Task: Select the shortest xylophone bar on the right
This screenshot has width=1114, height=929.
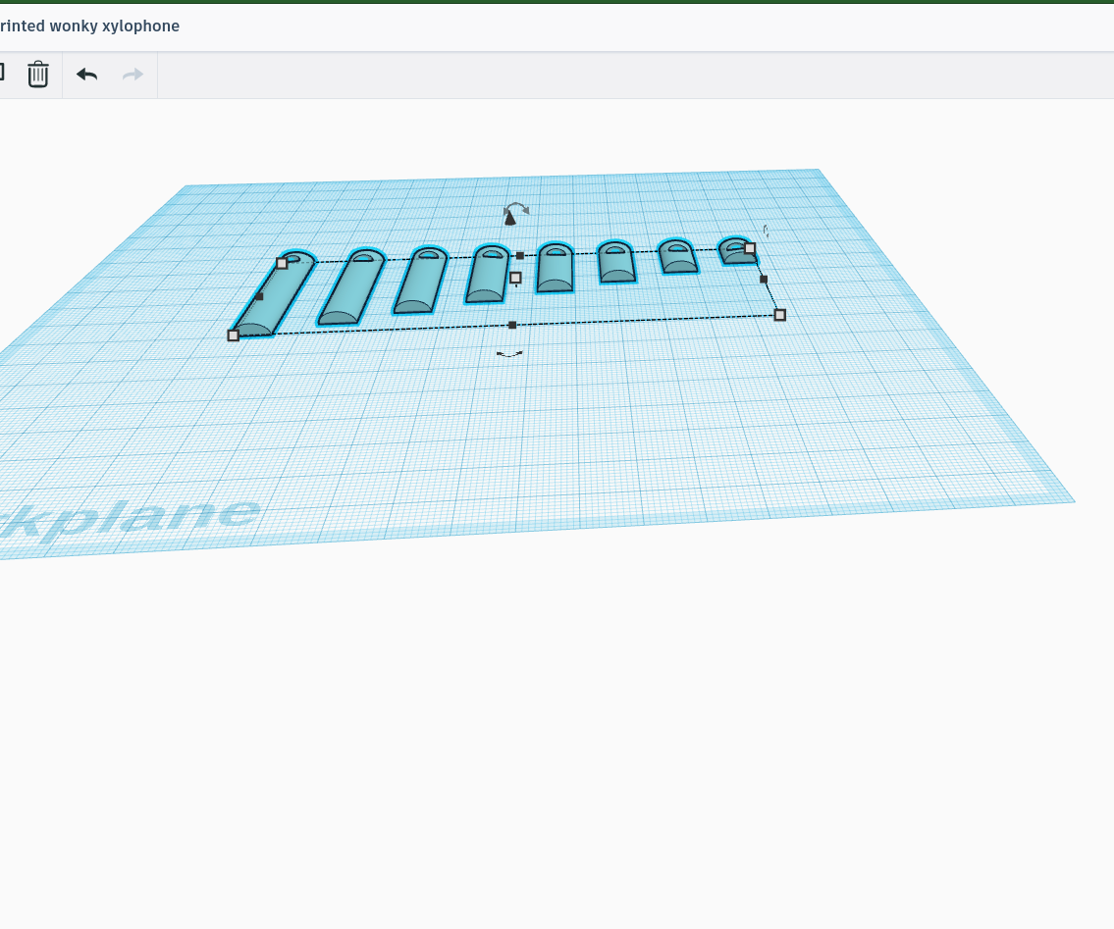Action: 734,252
